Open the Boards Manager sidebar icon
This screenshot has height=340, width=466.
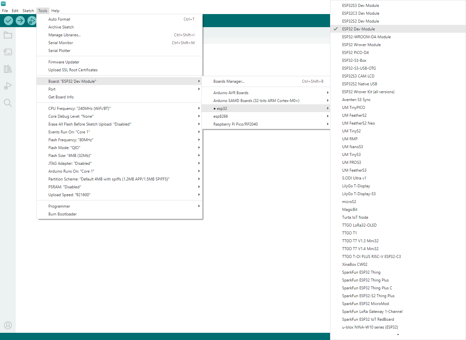[x=8, y=52]
